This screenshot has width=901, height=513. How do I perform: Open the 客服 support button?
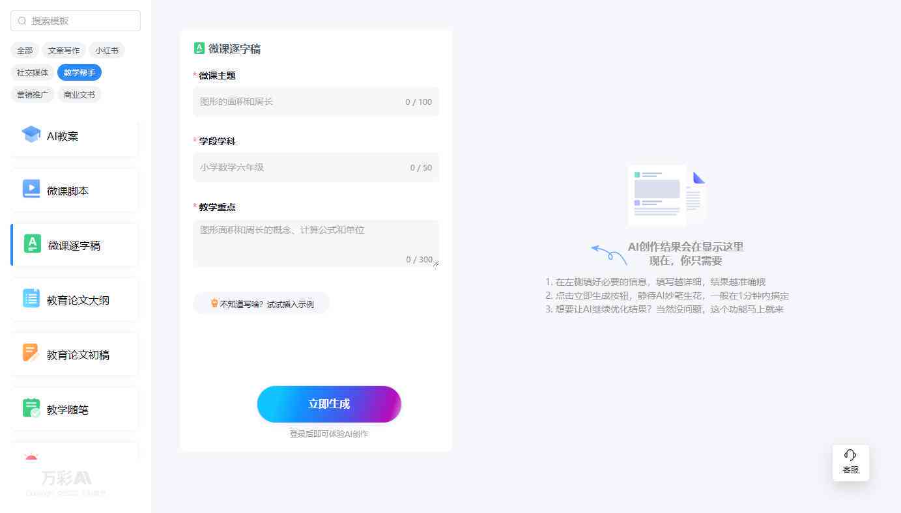click(851, 463)
